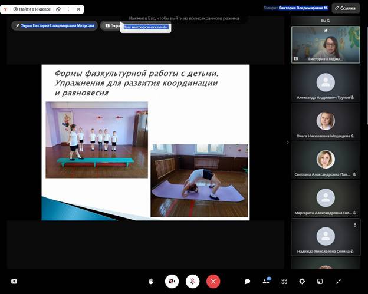Select the Маргарита Александровна participant tile
Screen dimensions: 368x294
pyautogui.click(x=326, y=199)
